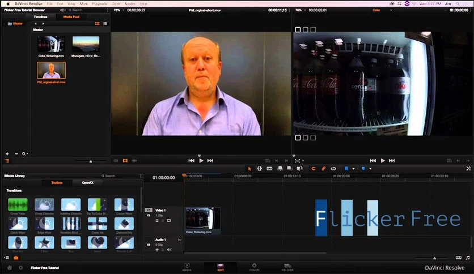This screenshot has height=274, width=474.
Task: Jump to source clip end
Action: pyautogui.click(x=210, y=161)
